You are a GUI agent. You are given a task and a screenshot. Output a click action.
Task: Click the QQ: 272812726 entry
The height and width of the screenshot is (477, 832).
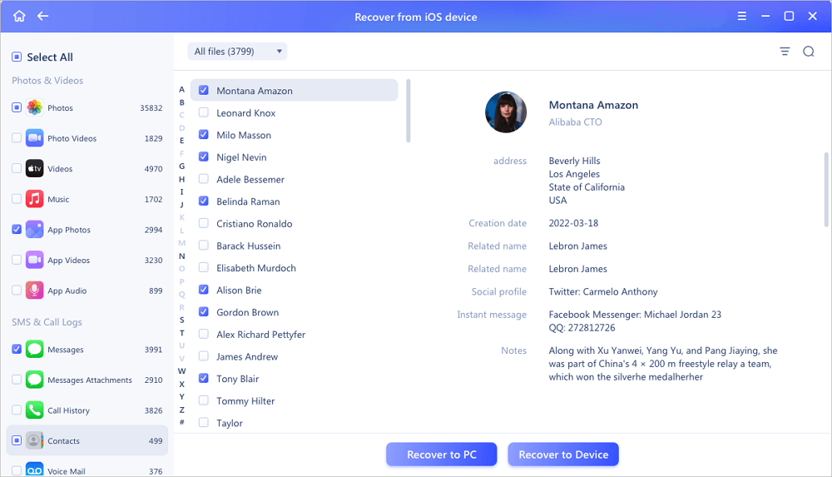coord(582,328)
